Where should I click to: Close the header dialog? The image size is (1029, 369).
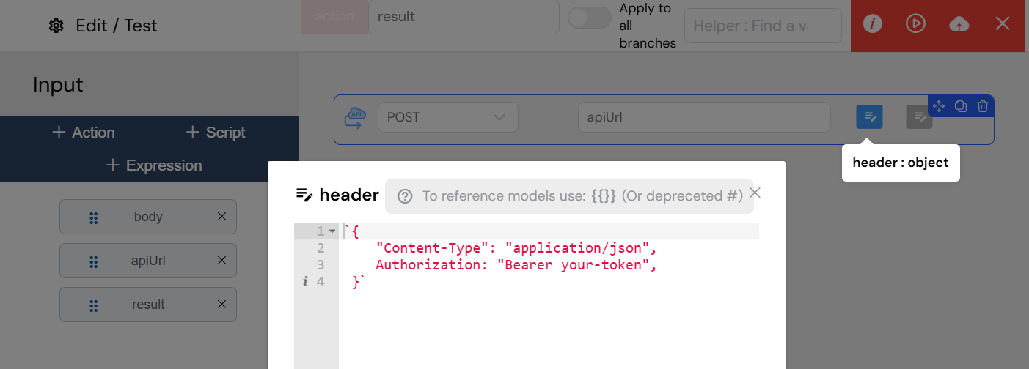[x=755, y=193]
